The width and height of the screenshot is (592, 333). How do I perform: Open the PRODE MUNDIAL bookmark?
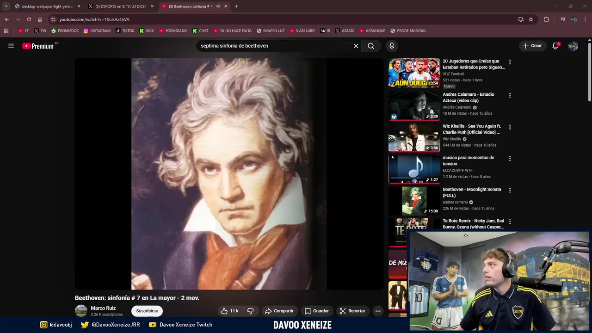[x=408, y=31]
